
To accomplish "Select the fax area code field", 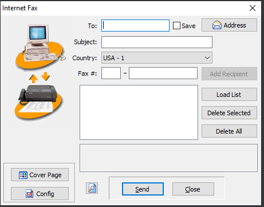I will (111, 73).
